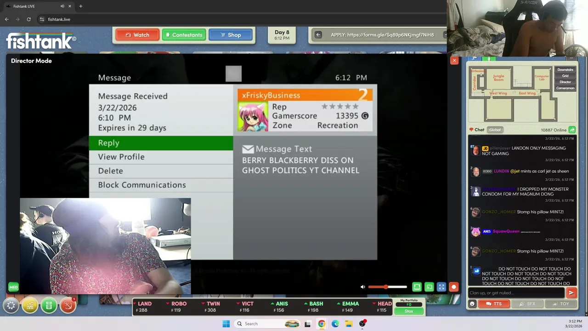Enable TTS message mode
This screenshot has height=331, width=588.
point(495,304)
